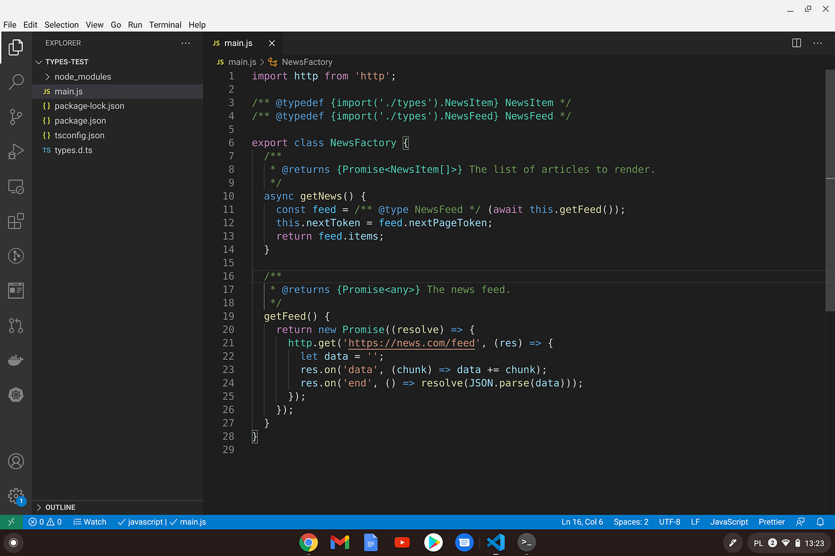Click the Prettier item in the status bar
This screenshot has height=556, width=835.
click(771, 521)
